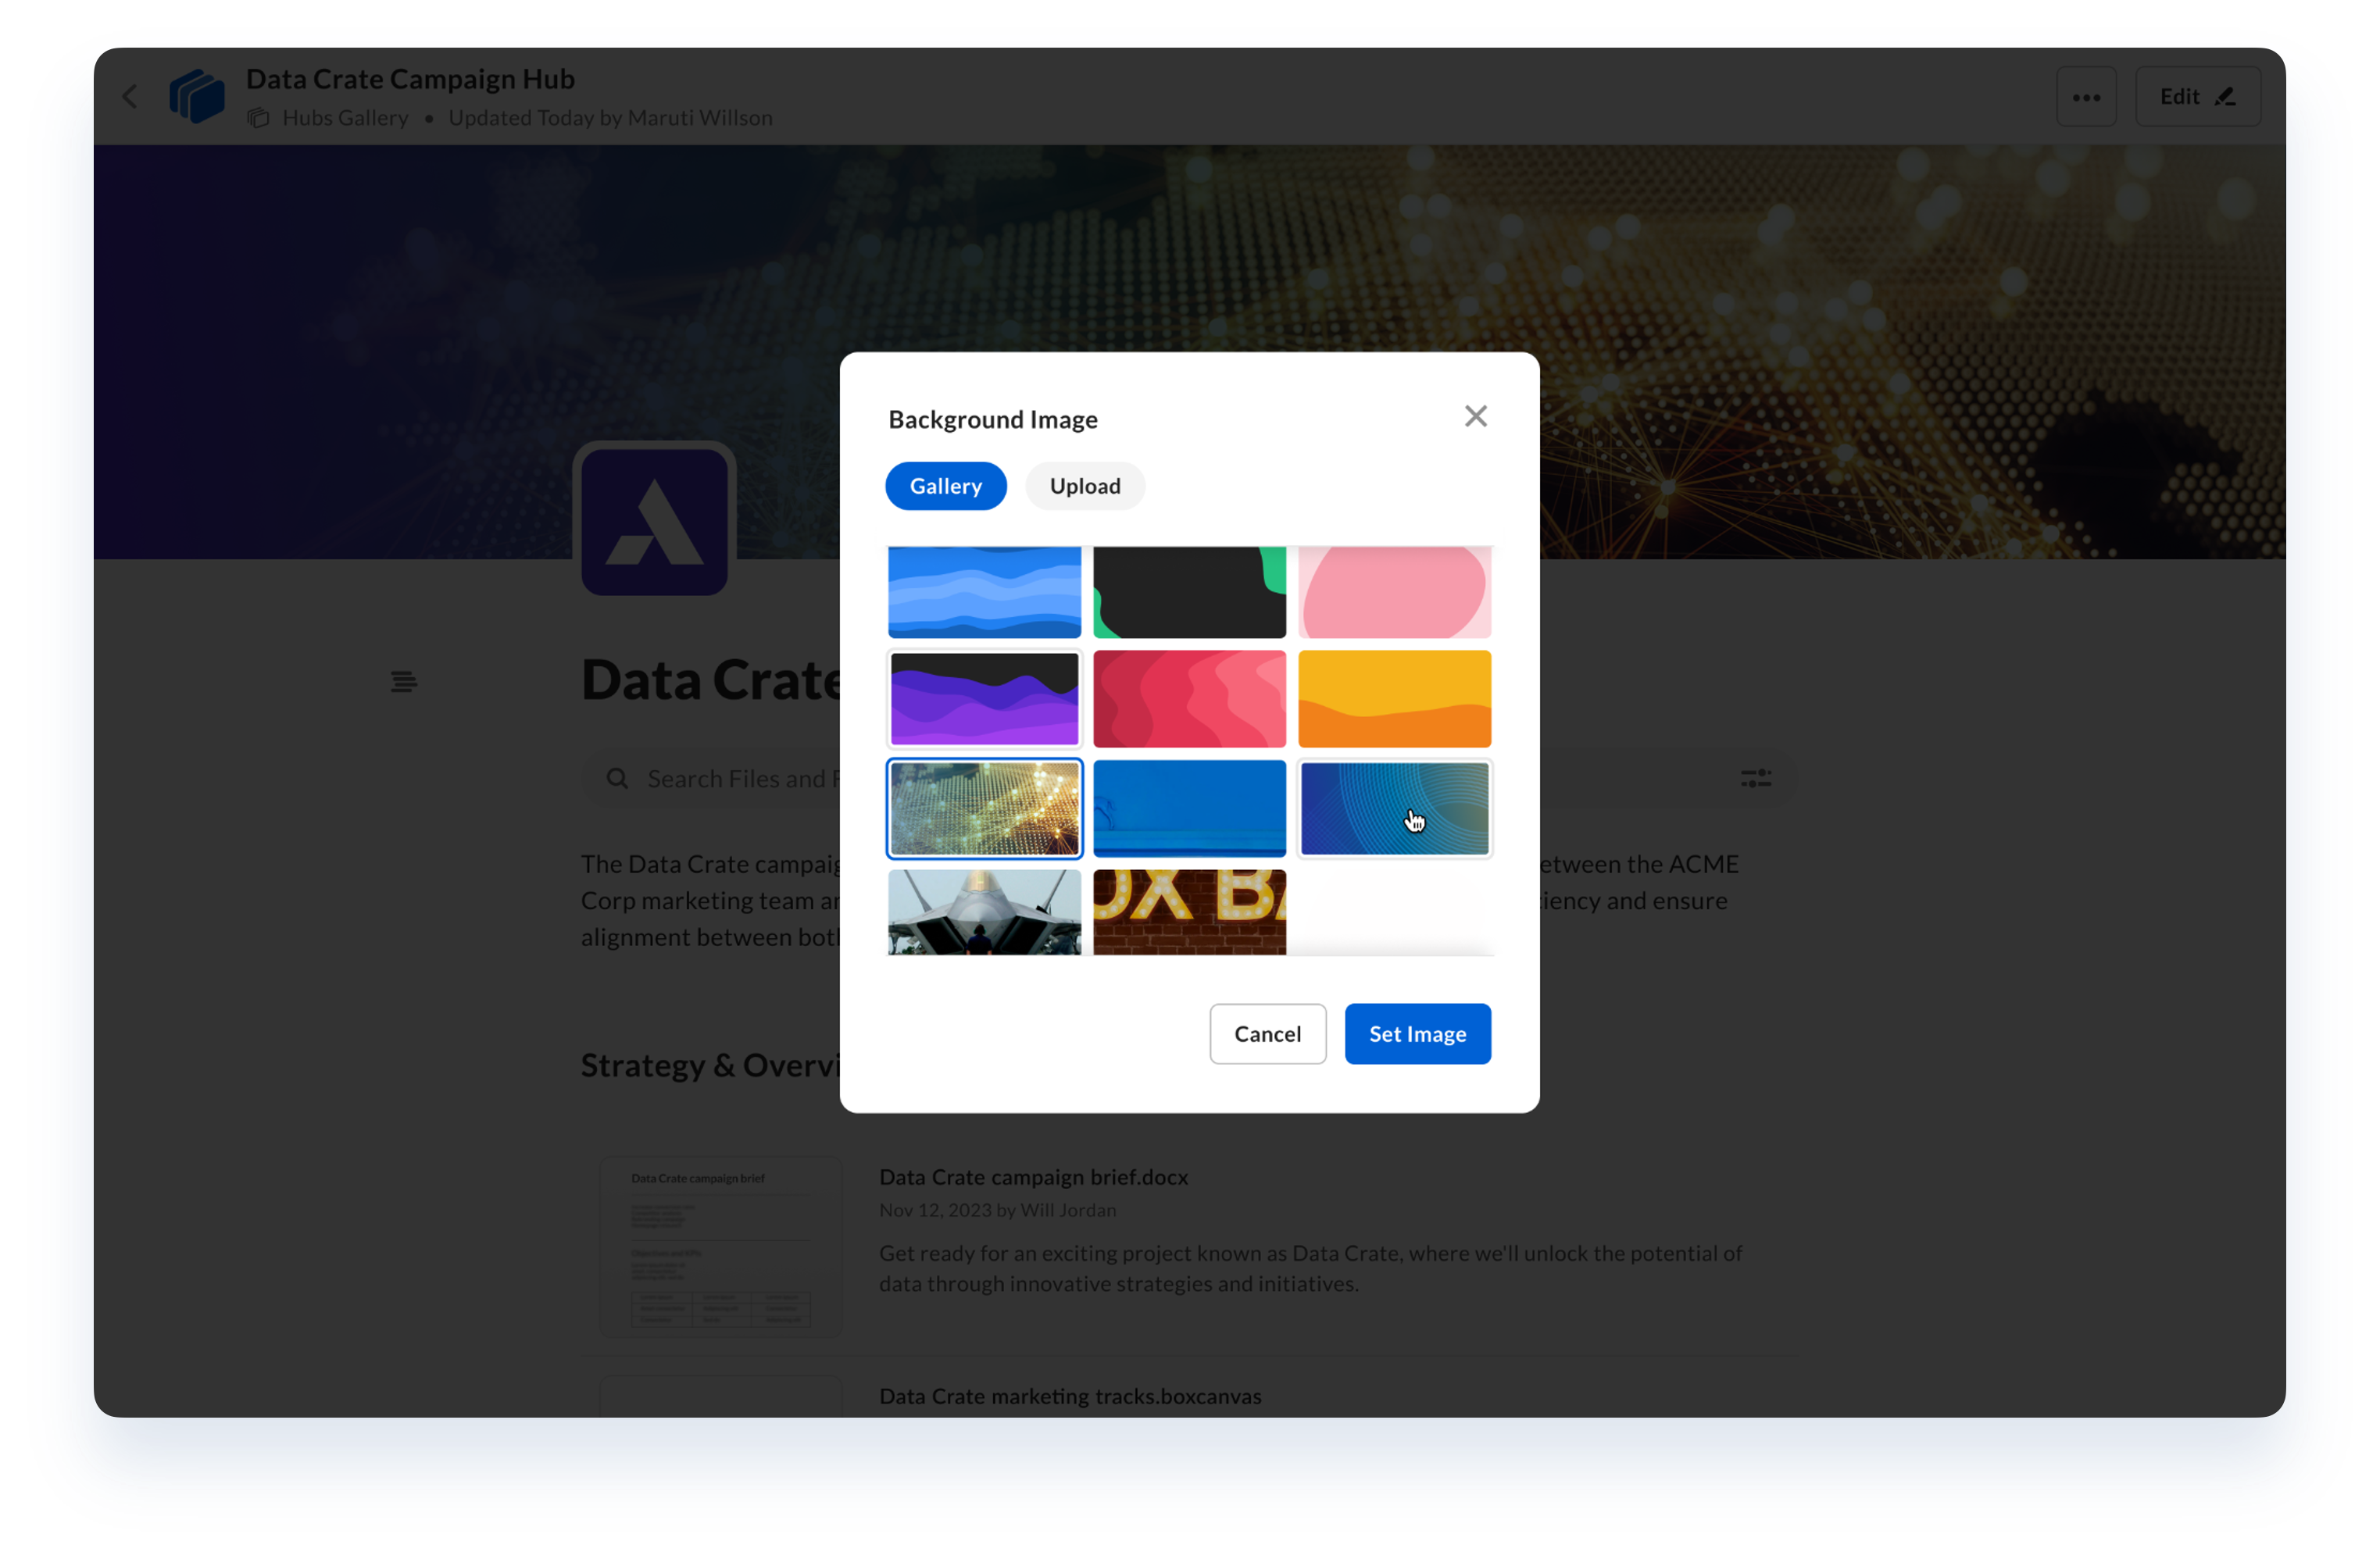Select the black and green background thumbnail

[x=1189, y=591]
